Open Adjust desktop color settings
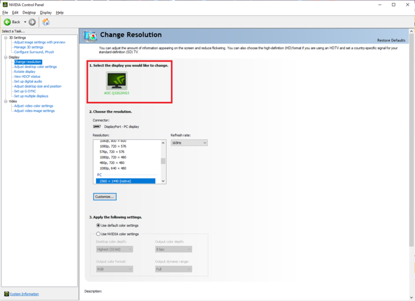 click(x=36, y=66)
